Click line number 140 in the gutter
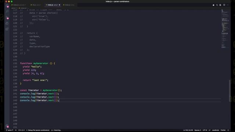This screenshot has width=235, height=132. pos(15,90)
